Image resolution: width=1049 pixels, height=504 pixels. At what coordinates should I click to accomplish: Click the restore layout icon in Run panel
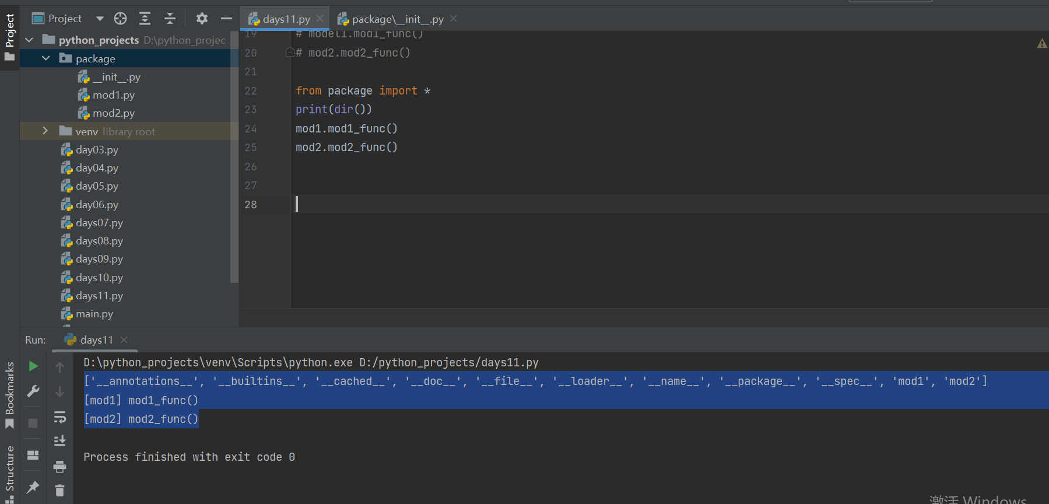tap(33, 455)
